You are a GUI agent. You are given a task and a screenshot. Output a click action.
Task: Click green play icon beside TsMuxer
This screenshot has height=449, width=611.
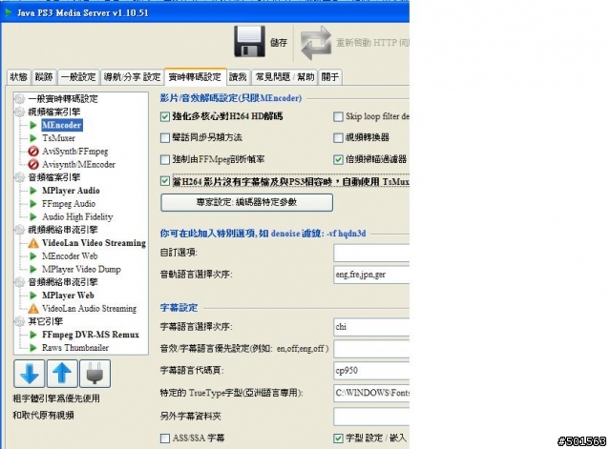pos(33,138)
